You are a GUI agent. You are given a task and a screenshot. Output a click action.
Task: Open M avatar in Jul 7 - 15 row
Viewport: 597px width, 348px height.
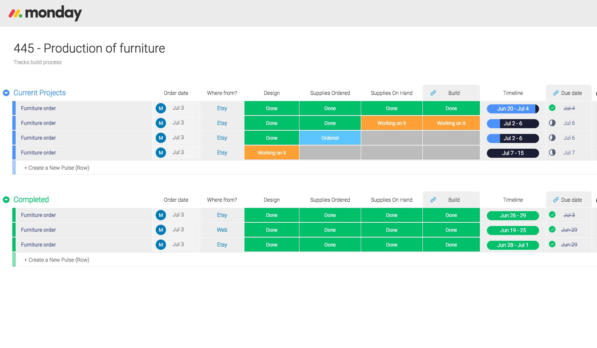point(161,153)
